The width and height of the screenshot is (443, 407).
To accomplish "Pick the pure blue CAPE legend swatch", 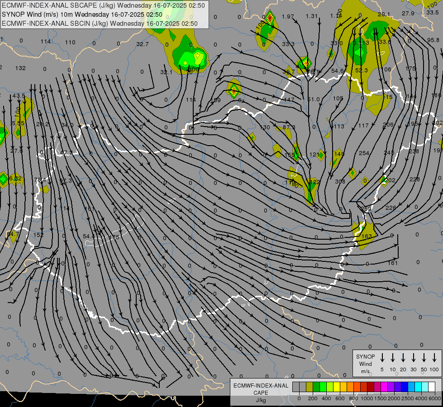I will tap(404, 387).
